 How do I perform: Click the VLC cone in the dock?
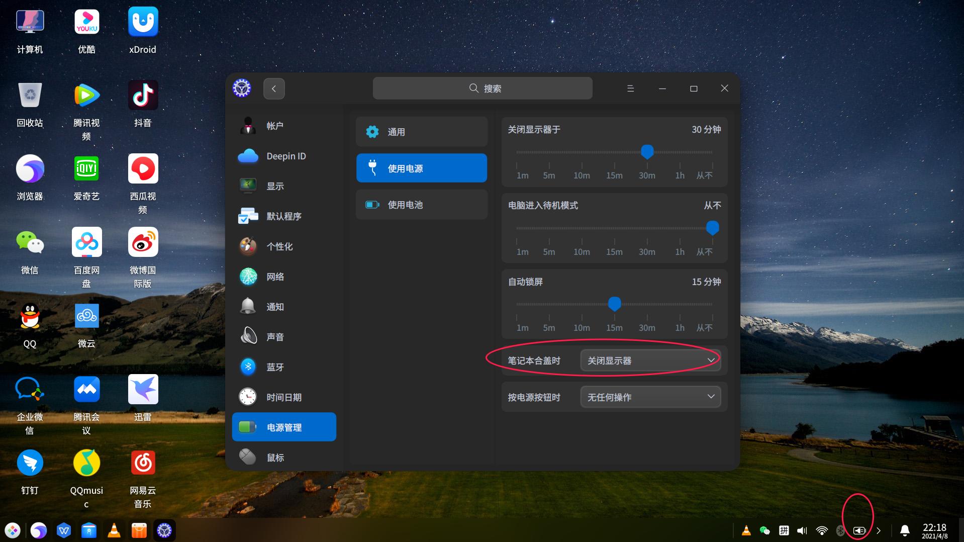coord(114,530)
